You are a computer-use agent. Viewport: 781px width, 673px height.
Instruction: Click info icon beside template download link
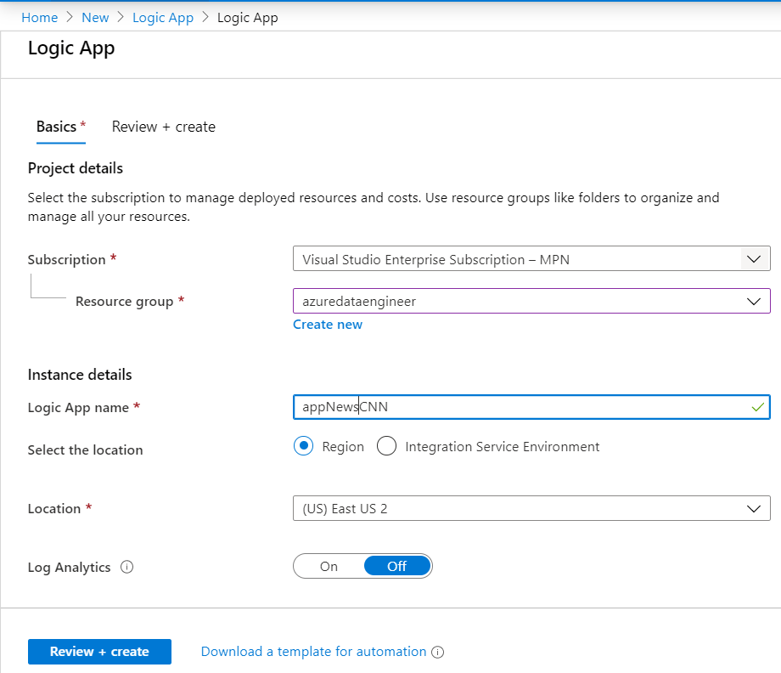point(438,653)
